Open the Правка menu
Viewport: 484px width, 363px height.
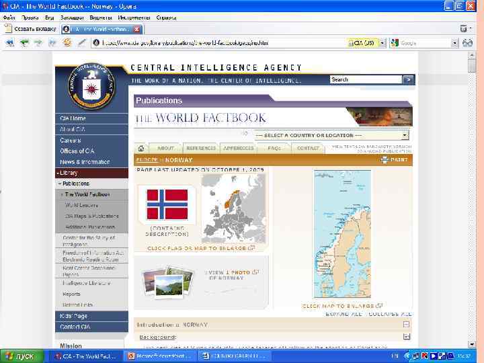click(x=30, y=17)
